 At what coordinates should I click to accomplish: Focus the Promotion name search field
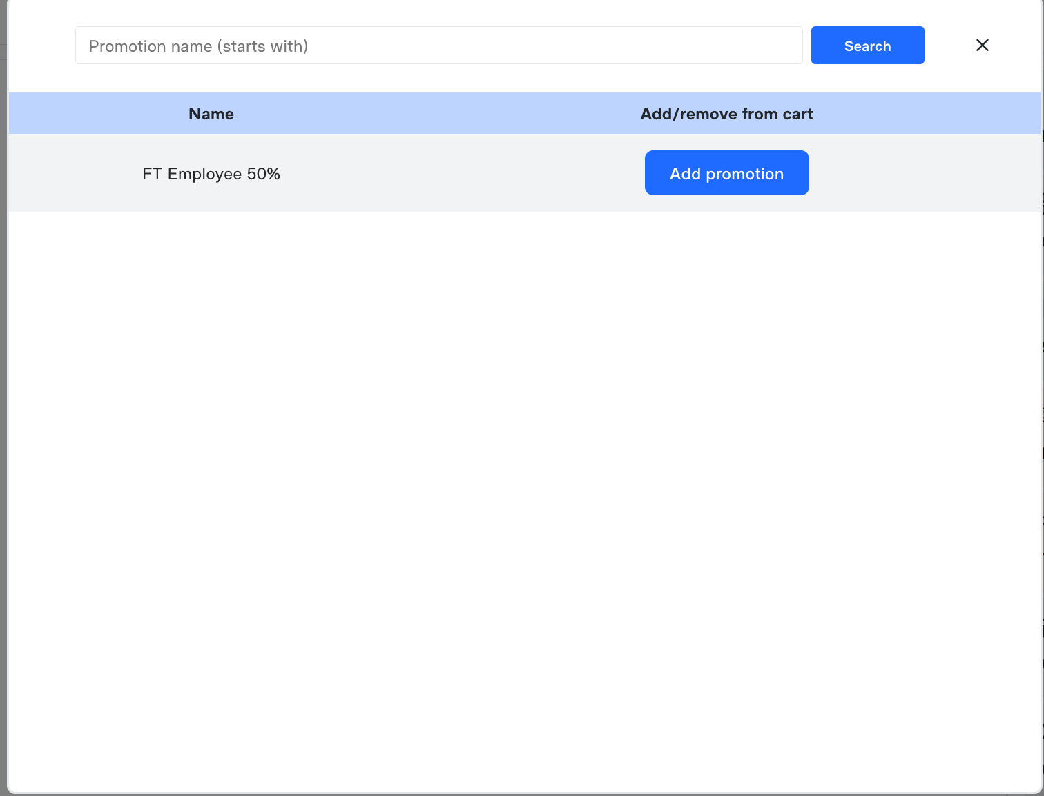pyautogui.click(x=438, y=46)
